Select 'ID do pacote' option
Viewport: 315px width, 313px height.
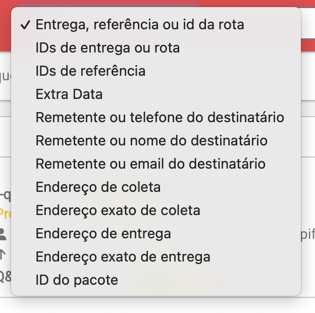(x=156, y=280)
